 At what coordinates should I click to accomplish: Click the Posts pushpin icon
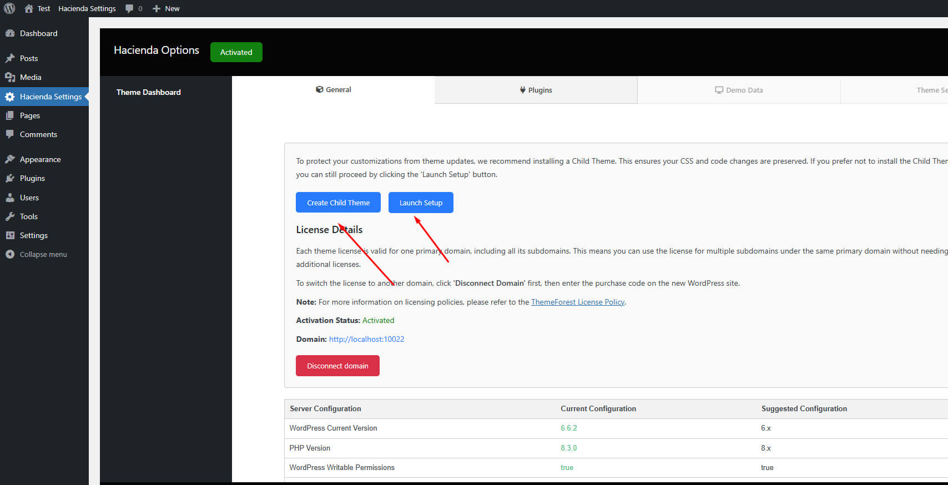[x=10, y=58]
